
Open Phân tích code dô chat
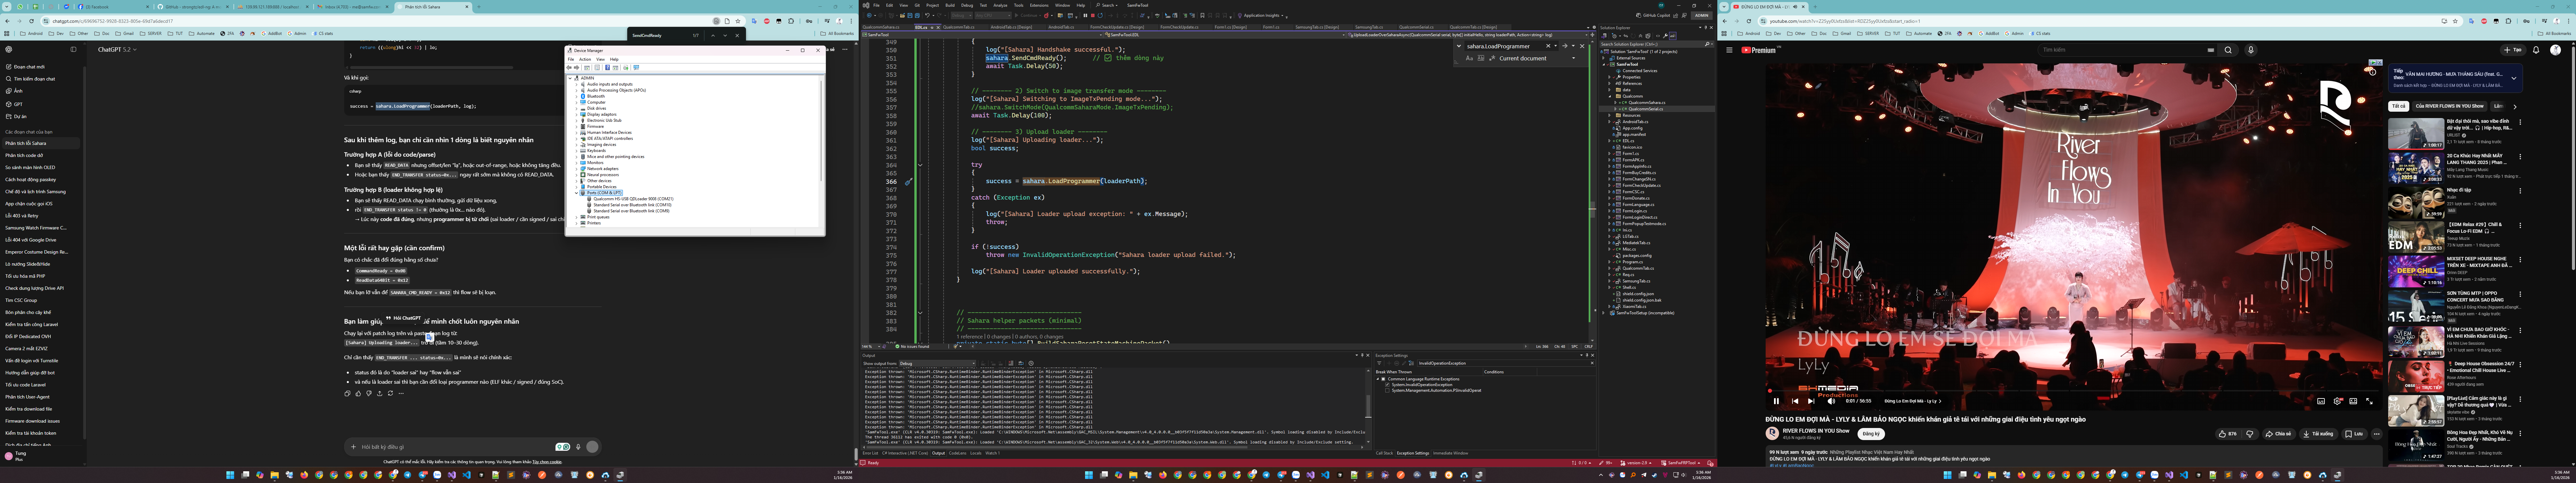click(24, 155)
